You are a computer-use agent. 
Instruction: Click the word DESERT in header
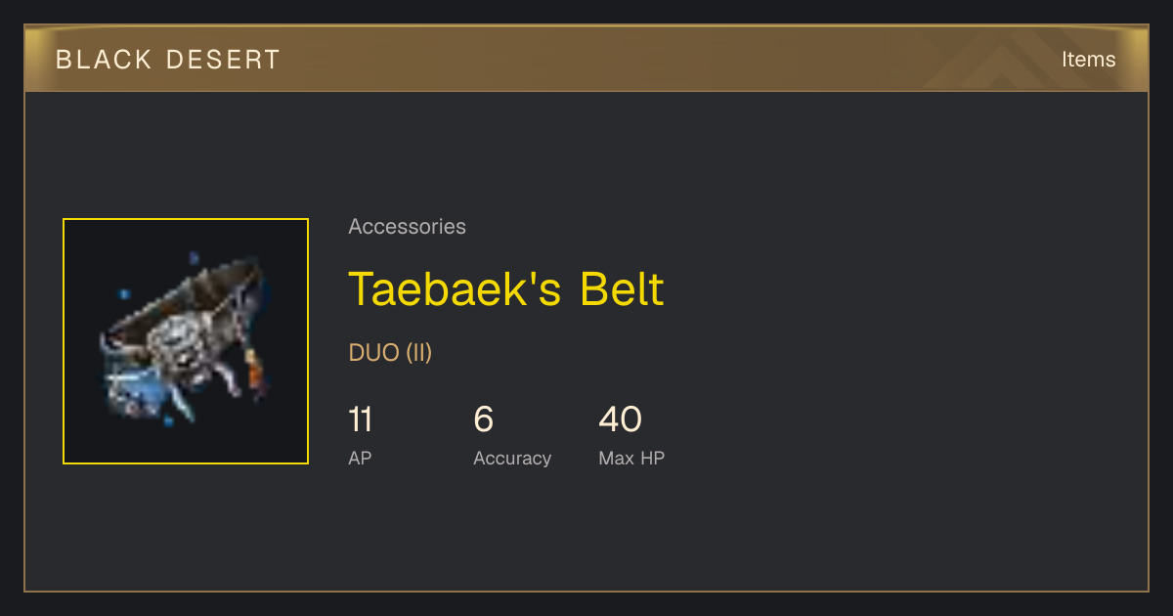pos(223,60)
